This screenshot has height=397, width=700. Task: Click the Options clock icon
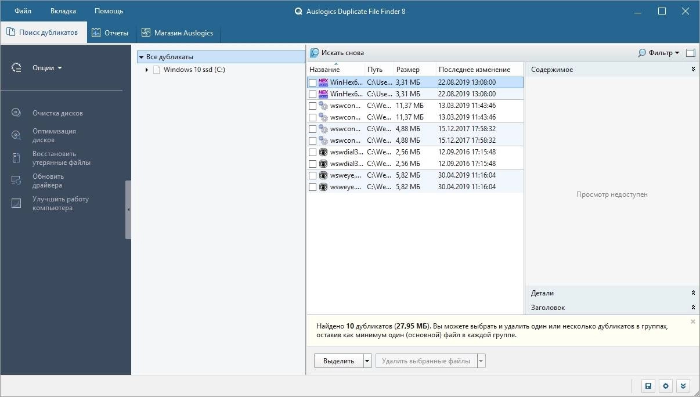[x=16, y=68]
